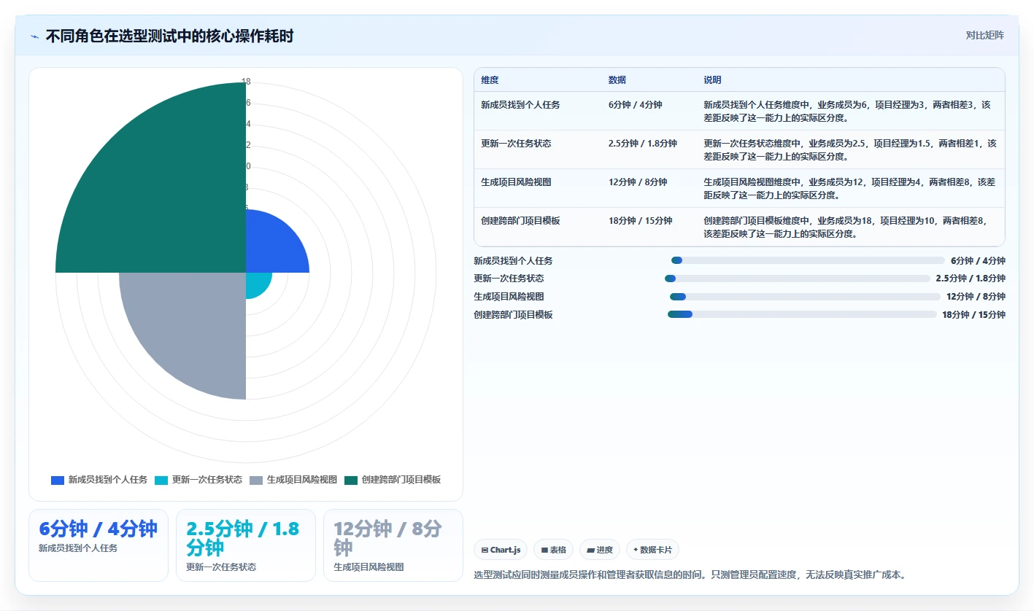
Task: Click the gray polar chart segment
Action: 193,324
